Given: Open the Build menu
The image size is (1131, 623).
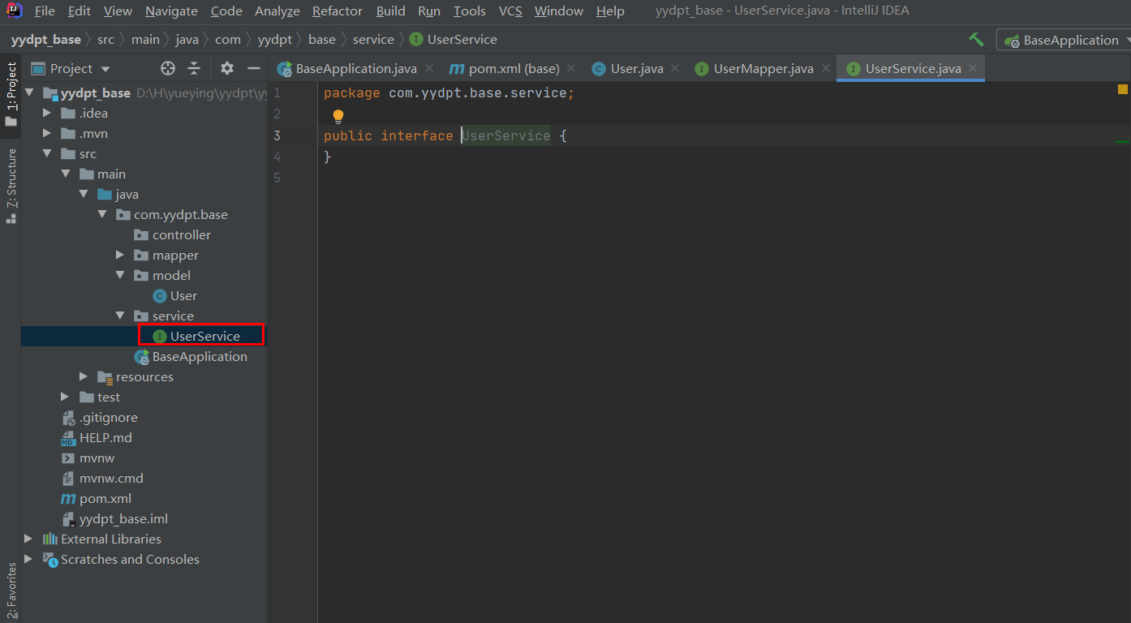Looking at the screenshot, I should (x=391, y=11).
